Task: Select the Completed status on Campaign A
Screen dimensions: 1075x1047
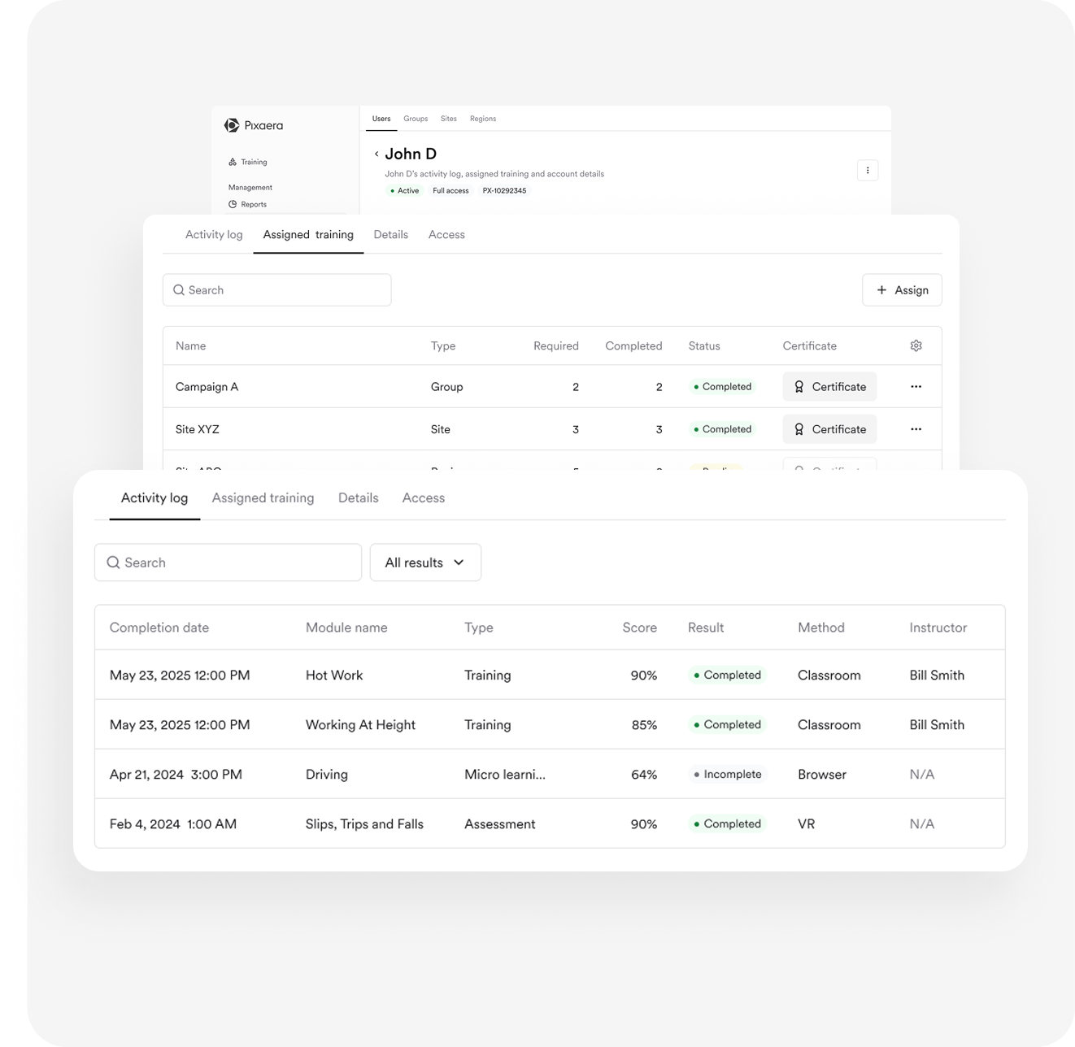Action: coord(722,386)
